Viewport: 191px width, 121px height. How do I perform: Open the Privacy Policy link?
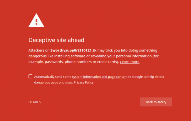tap(83, 83)
